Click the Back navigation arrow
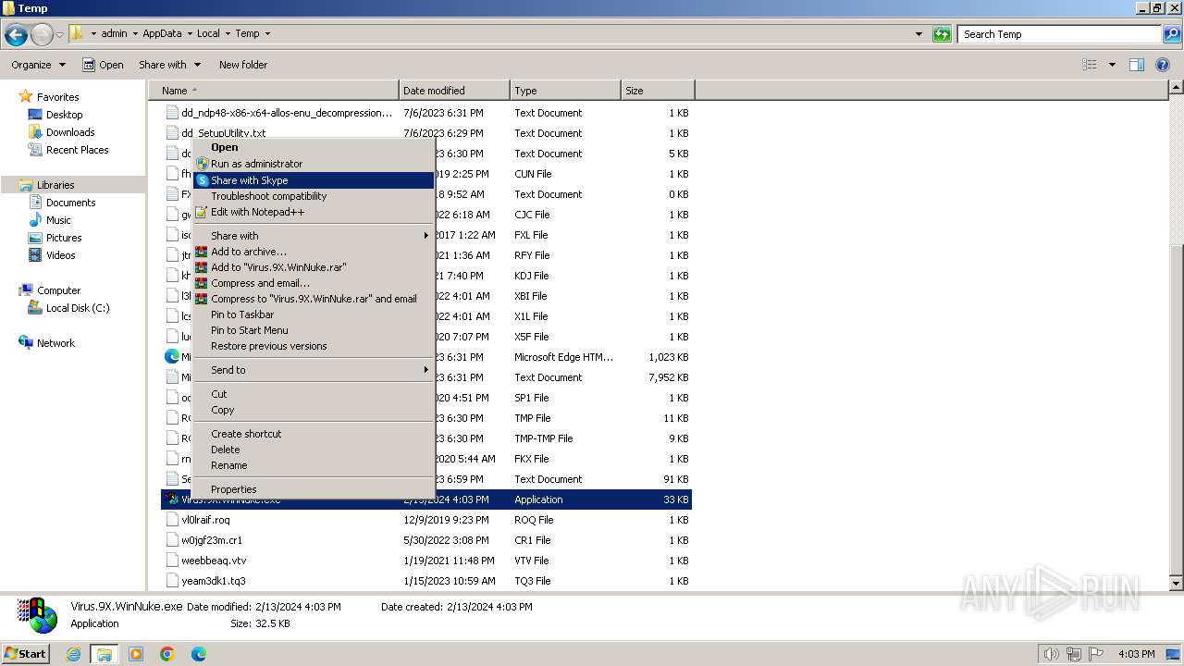The height and width of the screenshot is (666, 1184). [x=16, y=34]
